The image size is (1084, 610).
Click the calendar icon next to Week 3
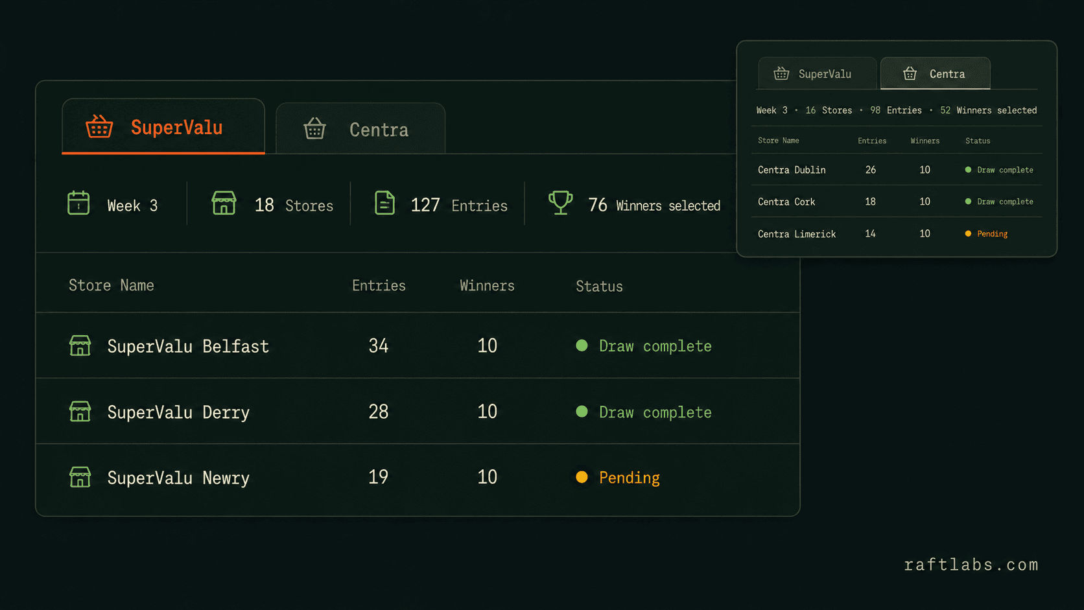(x=78, y=203)
